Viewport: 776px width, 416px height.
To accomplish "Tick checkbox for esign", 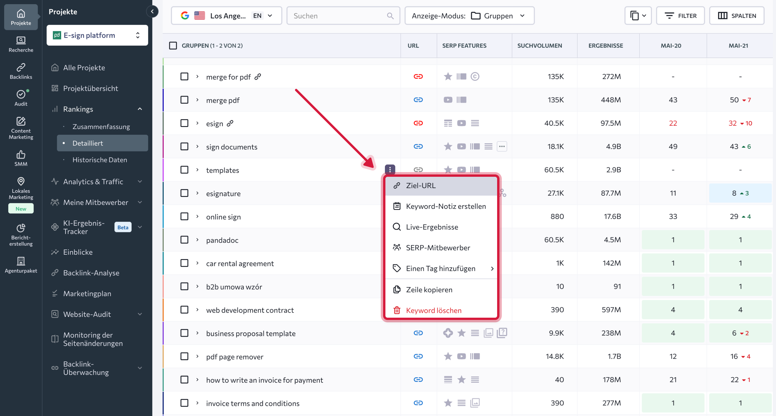I will 184,123.
